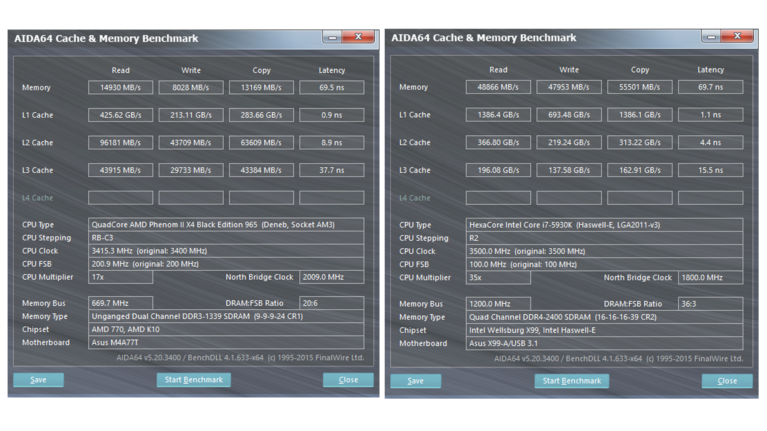Select L1 Cache Read 1386.4 GB/s
767x431 pixels.
[498, 115]
